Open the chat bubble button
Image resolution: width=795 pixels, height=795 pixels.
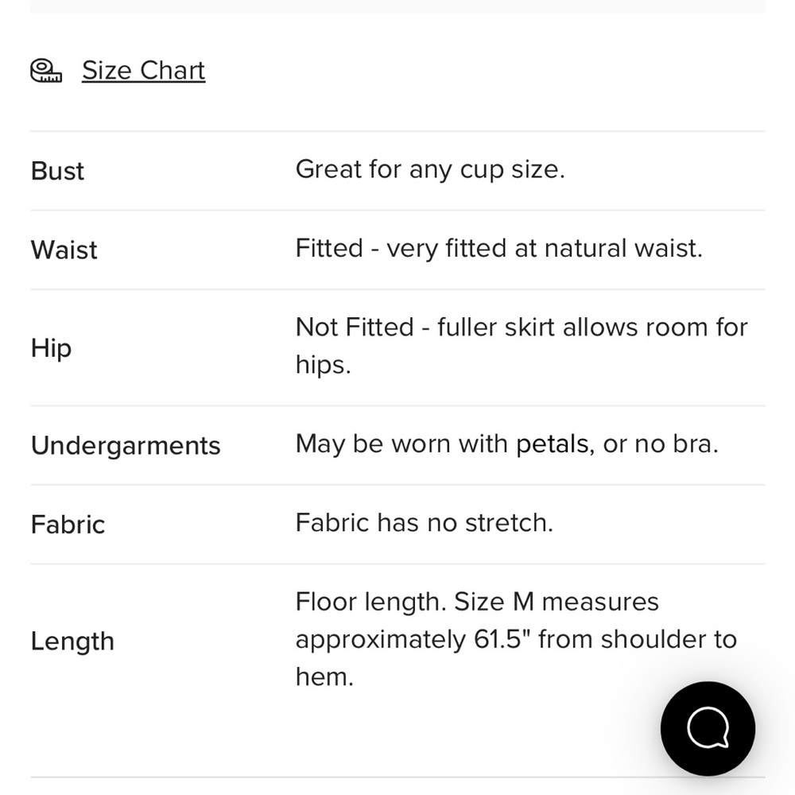click(708, 728)
